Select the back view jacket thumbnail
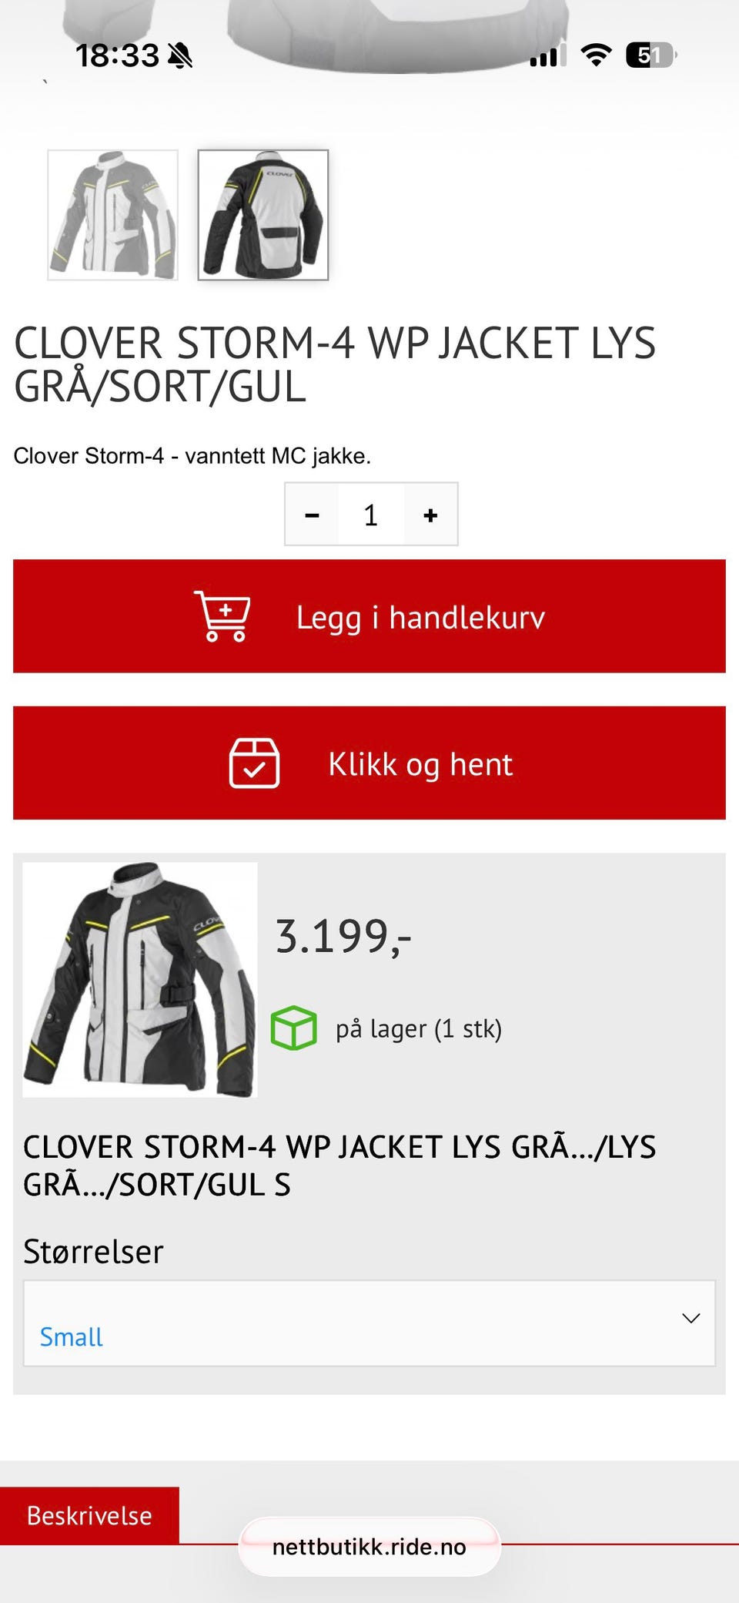 coord(263,215)
